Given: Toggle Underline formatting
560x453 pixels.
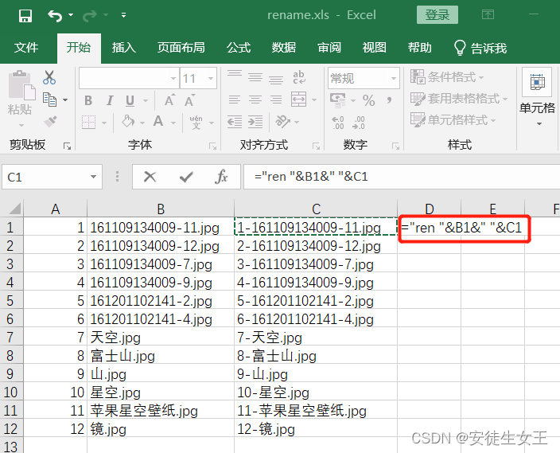Looking at the screenshot, I should point(130,100).
